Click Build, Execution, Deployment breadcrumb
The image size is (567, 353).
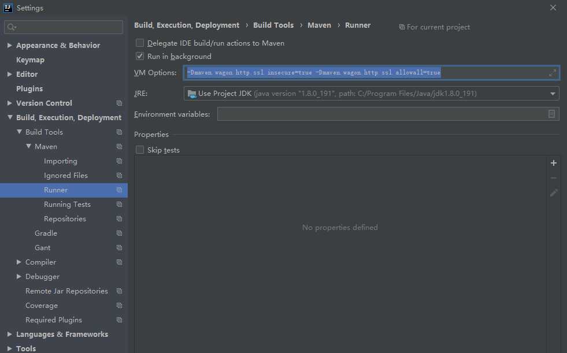[x=187, y=25]
